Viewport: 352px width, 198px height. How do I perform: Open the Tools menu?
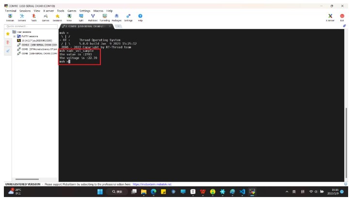(61, 11)
